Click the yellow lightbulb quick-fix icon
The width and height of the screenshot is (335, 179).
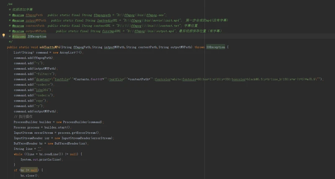click(x=3, y=36)
